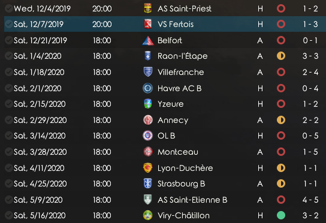
Task: Click the green win indicator for Viry-Châtillon
Action: pyautogui.click(x=281, y=215)
